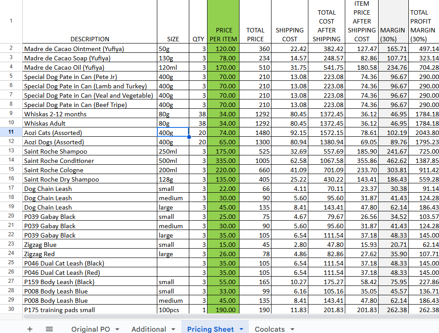439x333 pixels.
Task: Click the SHIPPING COST header cell
Action: (290, 21)
